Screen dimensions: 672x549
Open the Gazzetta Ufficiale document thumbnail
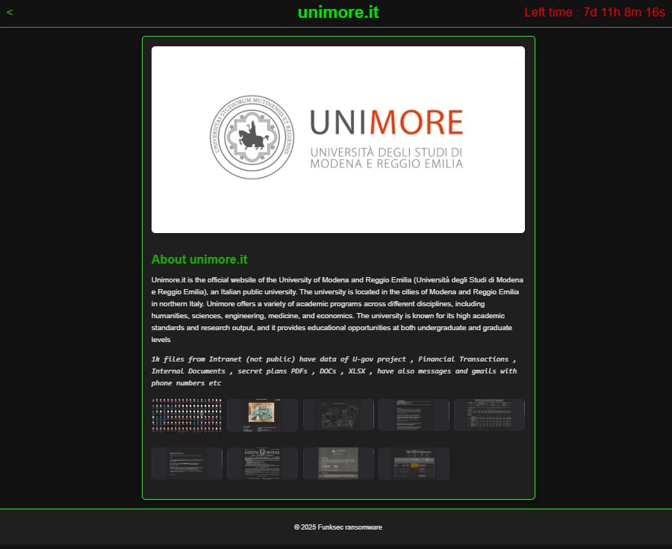tap(262, 463)
